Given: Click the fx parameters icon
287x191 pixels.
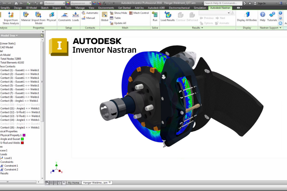Looking at the screenshot, I should click(x=104, y=3).
